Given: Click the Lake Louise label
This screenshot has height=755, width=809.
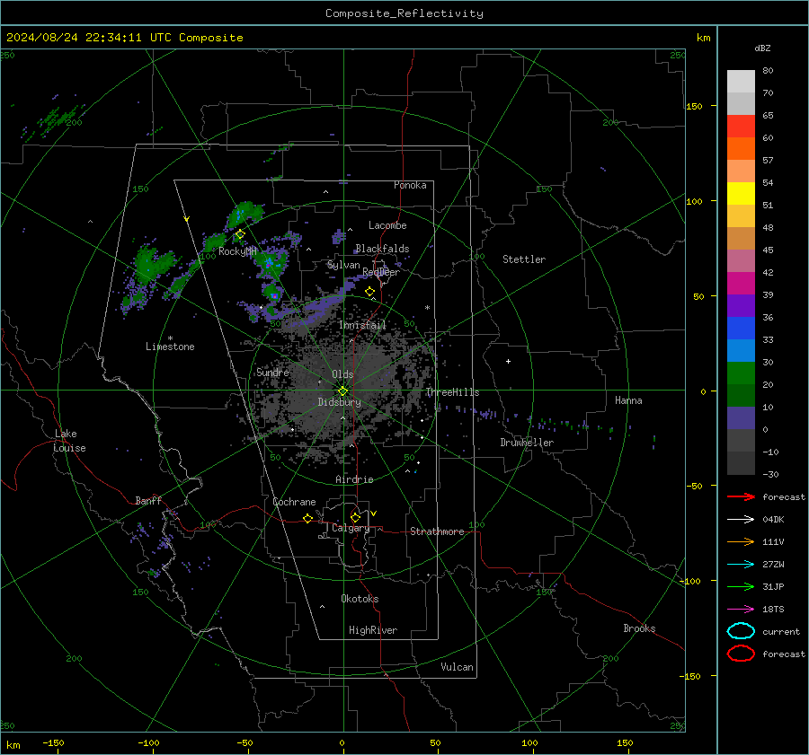Looking at the screenshot, I should pos(69,441).
